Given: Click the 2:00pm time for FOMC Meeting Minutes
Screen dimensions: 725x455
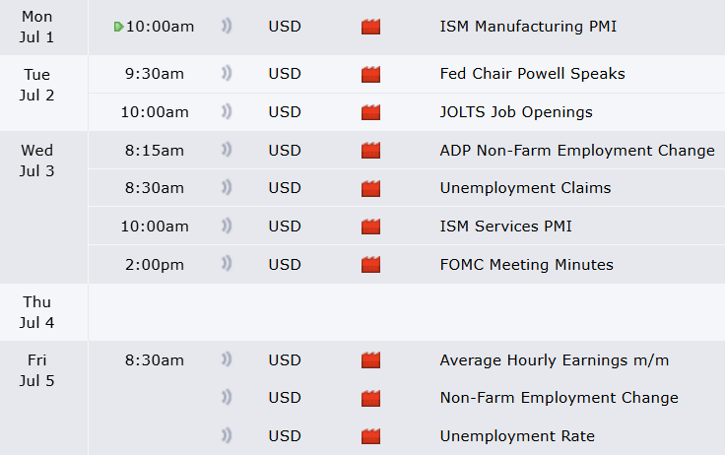Looking at the screenshot, I should 156,265.
